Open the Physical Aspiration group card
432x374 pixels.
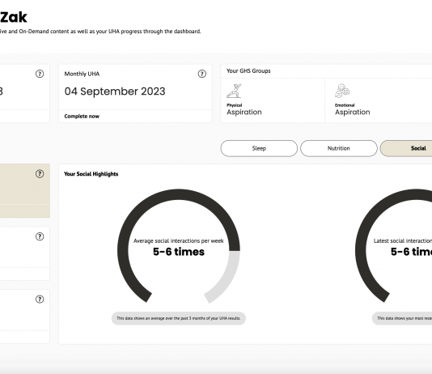point(273,100)
